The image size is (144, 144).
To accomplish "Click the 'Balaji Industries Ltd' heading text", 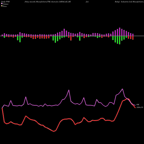I will point(123,2).
